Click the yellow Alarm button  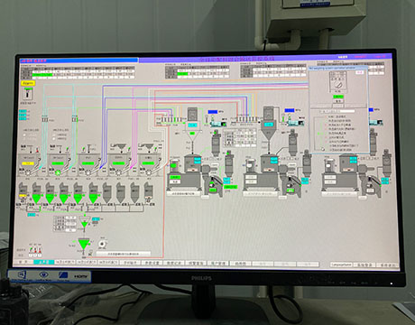(28, 83)
